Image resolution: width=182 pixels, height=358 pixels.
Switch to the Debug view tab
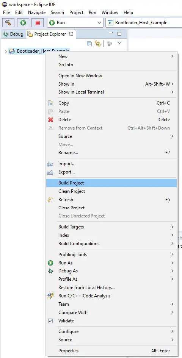[x=14, y=34]
